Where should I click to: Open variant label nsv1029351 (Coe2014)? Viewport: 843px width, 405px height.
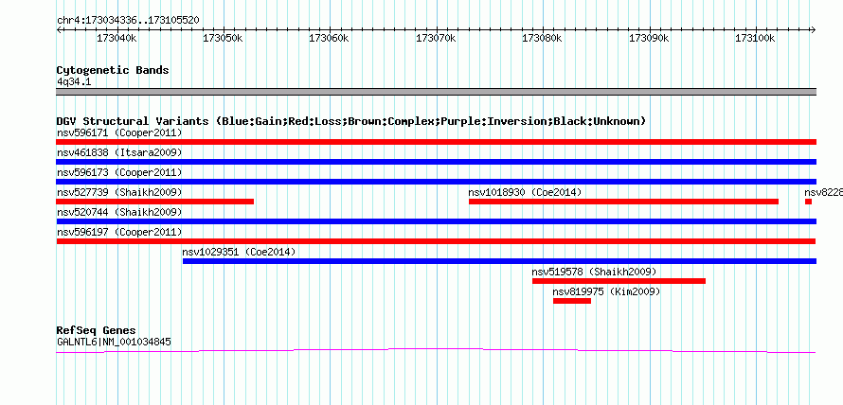[240, 252]
